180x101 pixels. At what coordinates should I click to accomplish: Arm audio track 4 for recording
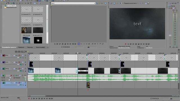pos(11,75)
